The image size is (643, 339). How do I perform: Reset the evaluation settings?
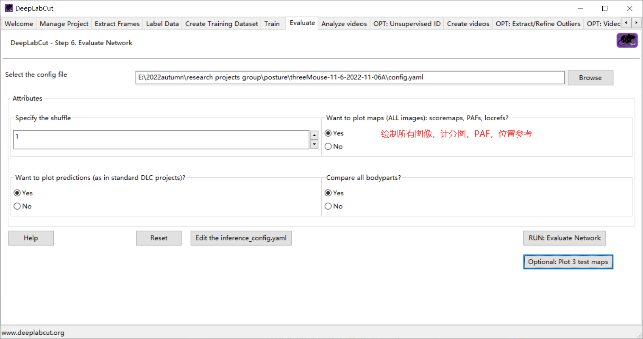click(159, 238)
